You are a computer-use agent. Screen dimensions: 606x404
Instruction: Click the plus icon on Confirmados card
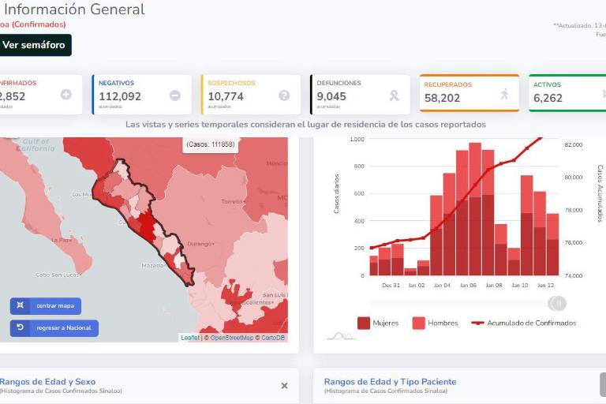(65, 95)
